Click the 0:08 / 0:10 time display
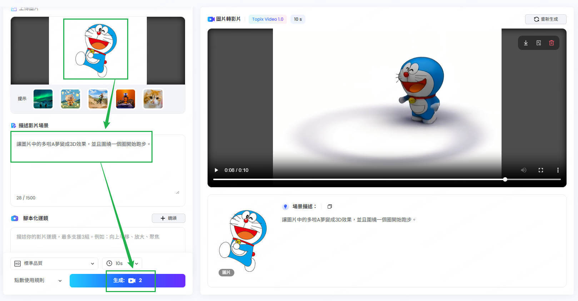The height and width of the screenshot is (301, 578). pyautogui.click(x=236, y=170)
